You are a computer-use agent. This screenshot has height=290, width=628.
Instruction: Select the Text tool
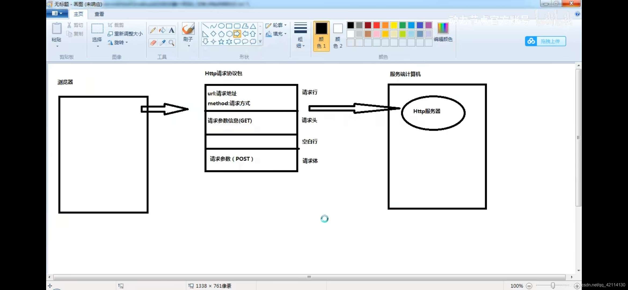click(171, 30)
